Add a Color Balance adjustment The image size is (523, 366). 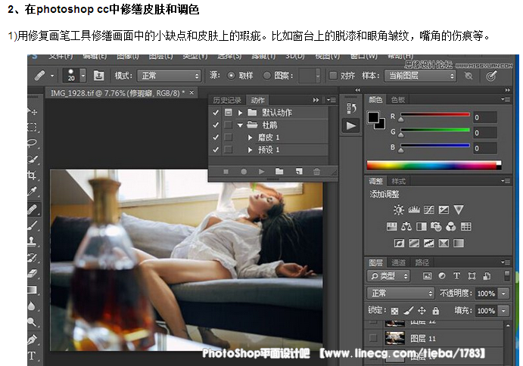tap(406, 227)
